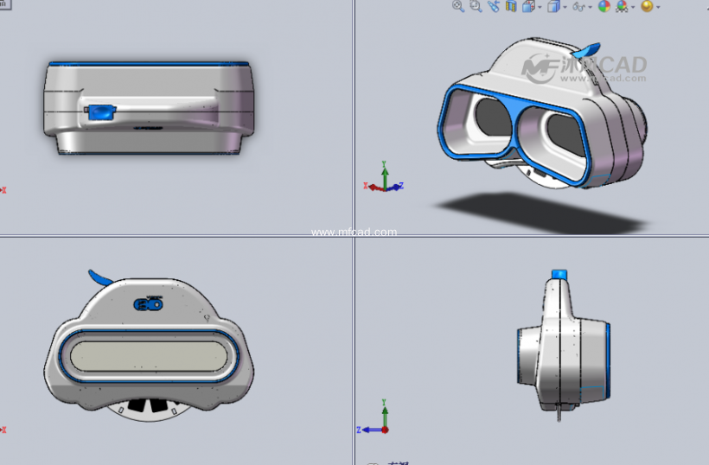Select the blue lever on isometric model
The height and width of the screenshot is (465, 709).
click(589, 49)
